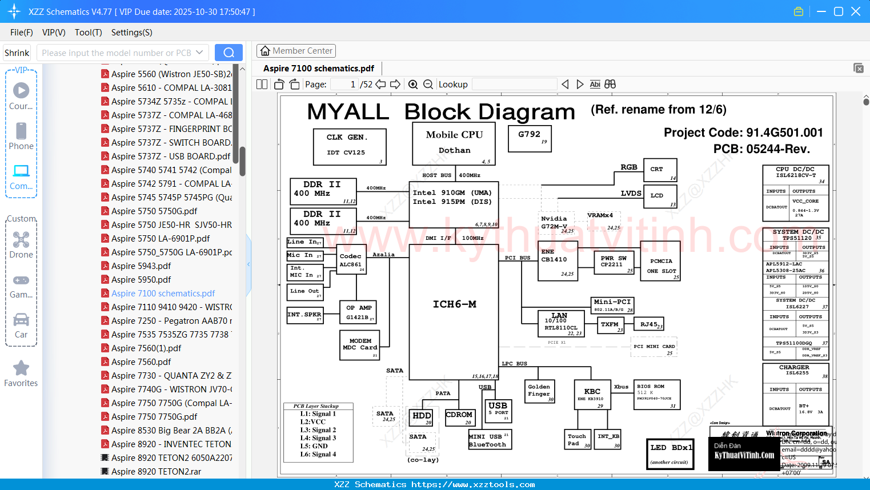Click the detach-panel icon at top right of viewer

point(859,68)
